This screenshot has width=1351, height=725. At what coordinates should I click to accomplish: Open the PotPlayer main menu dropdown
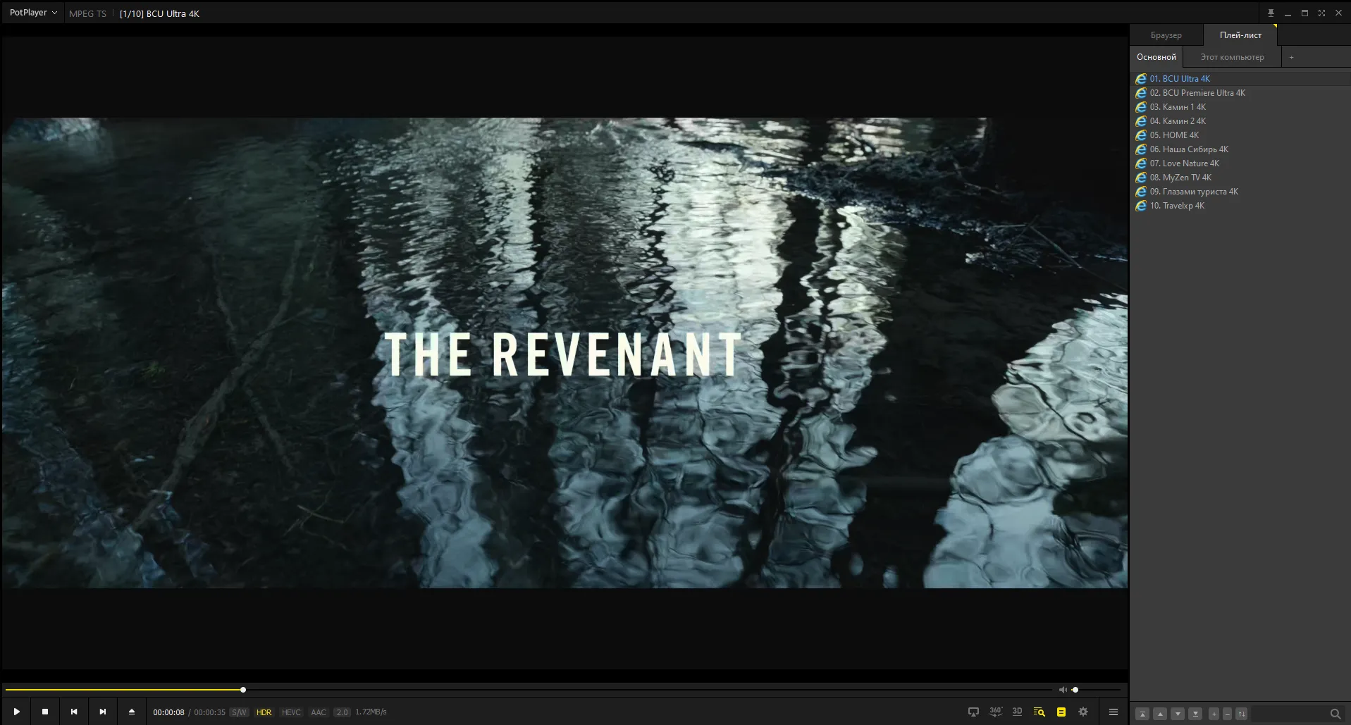point(33,13)
